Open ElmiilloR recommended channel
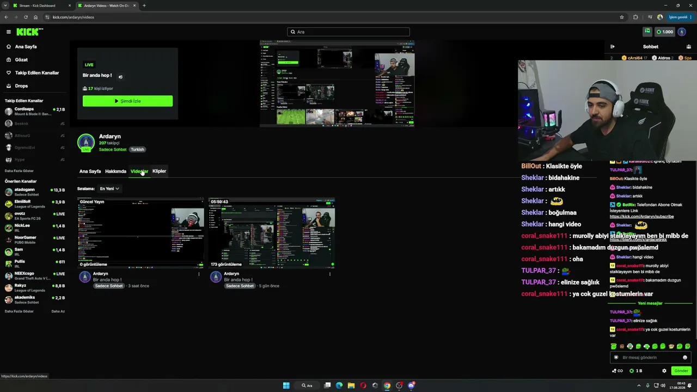 tap(35, 204)
